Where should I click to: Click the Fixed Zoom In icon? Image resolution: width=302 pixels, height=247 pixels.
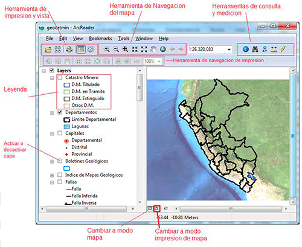click(135, 49)
